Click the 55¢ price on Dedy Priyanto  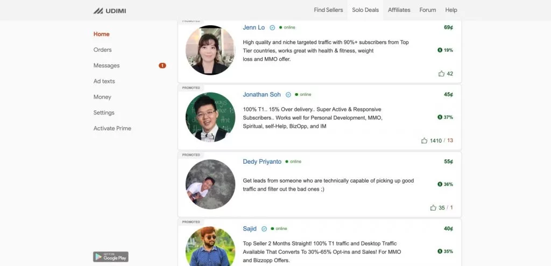tap(448, 162)
